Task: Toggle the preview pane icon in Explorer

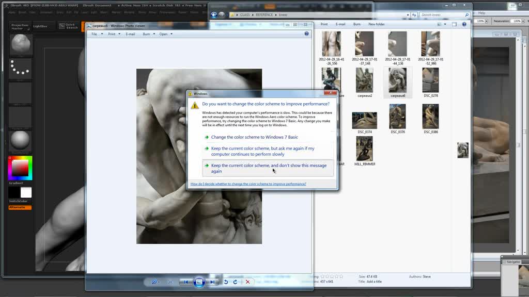Action: click(454, 24)
